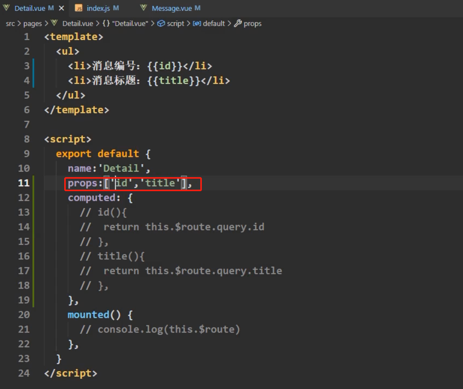Click the closing </script> tag

tap(71, 373)
